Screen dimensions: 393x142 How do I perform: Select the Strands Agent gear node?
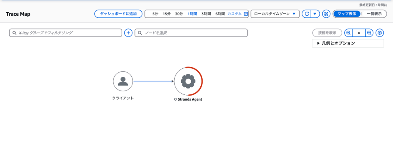pyautogui.click(x=188, y=81)
